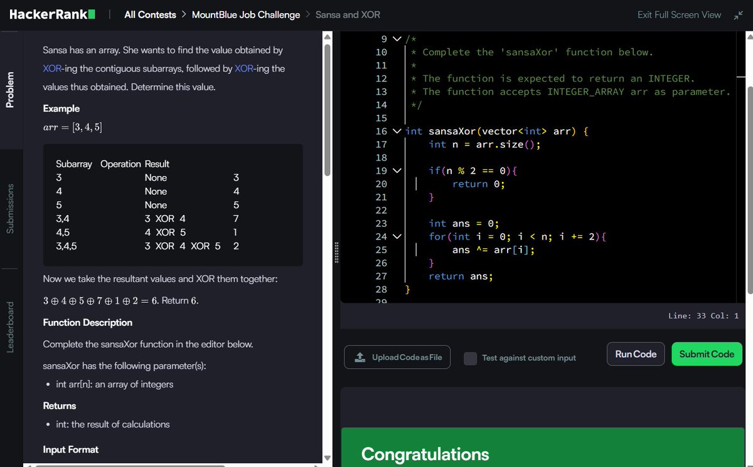Click the 'int n = arr.size();' line
Viewport: 753px width, 467px height.
484,144
